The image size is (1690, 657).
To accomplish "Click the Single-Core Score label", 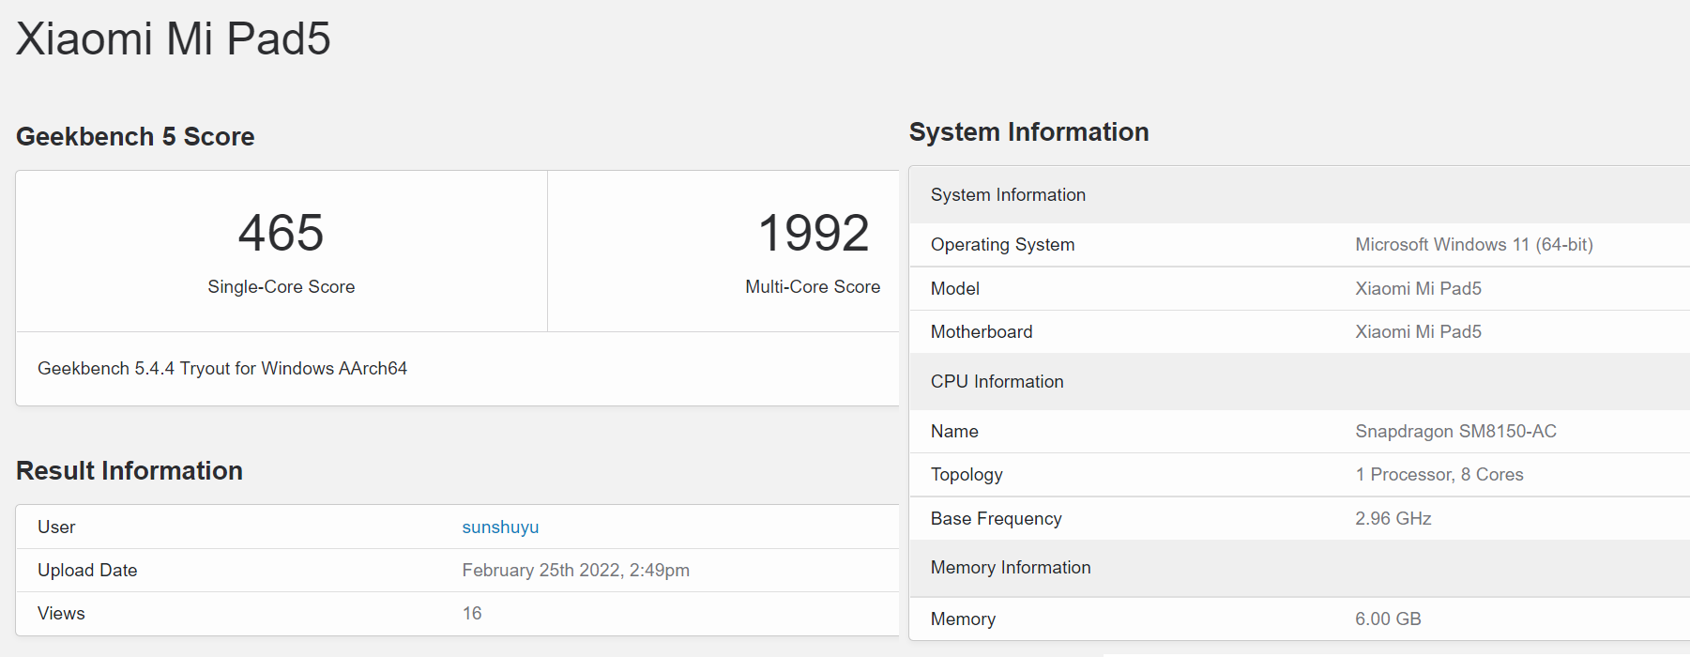I will click(x=281, y=287).
